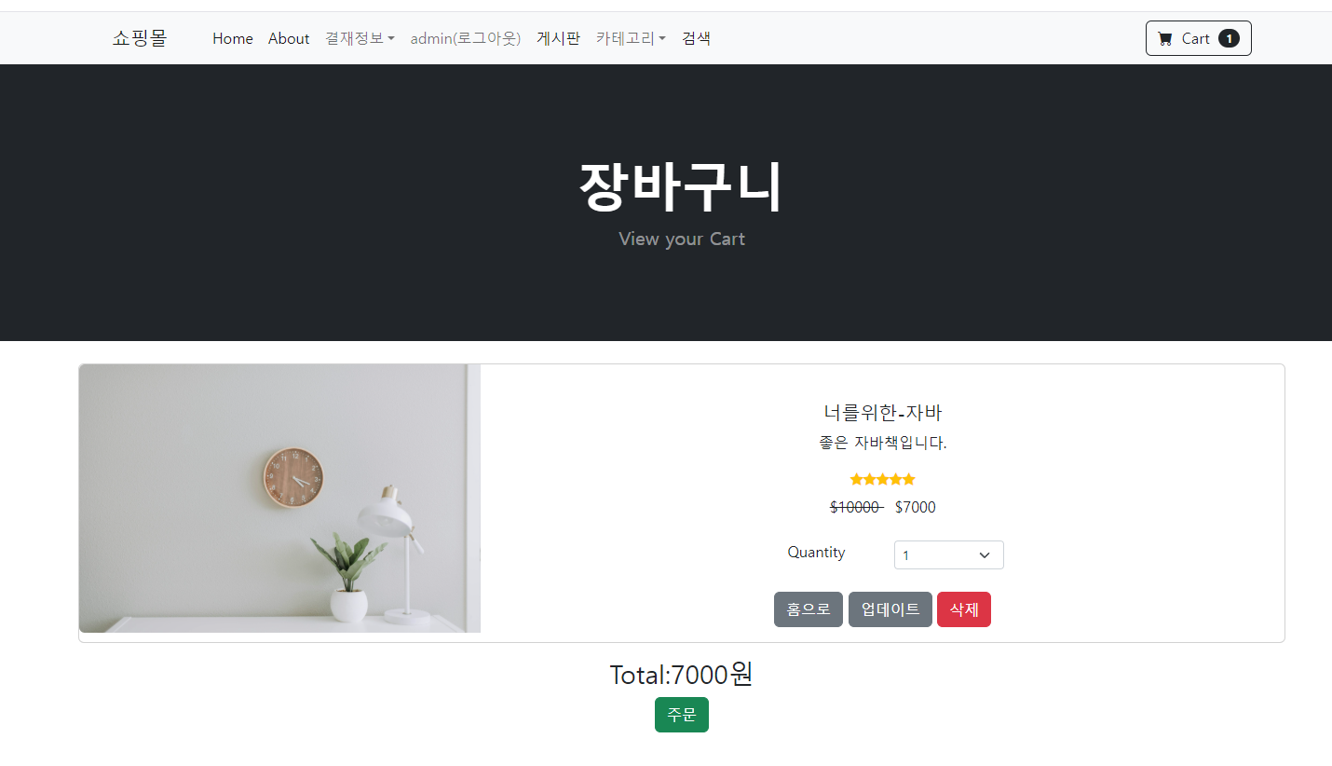Click the 홈으로 button
This screenshot has height=766, width=1332.
pyautogui.click(x=809, y=609)
